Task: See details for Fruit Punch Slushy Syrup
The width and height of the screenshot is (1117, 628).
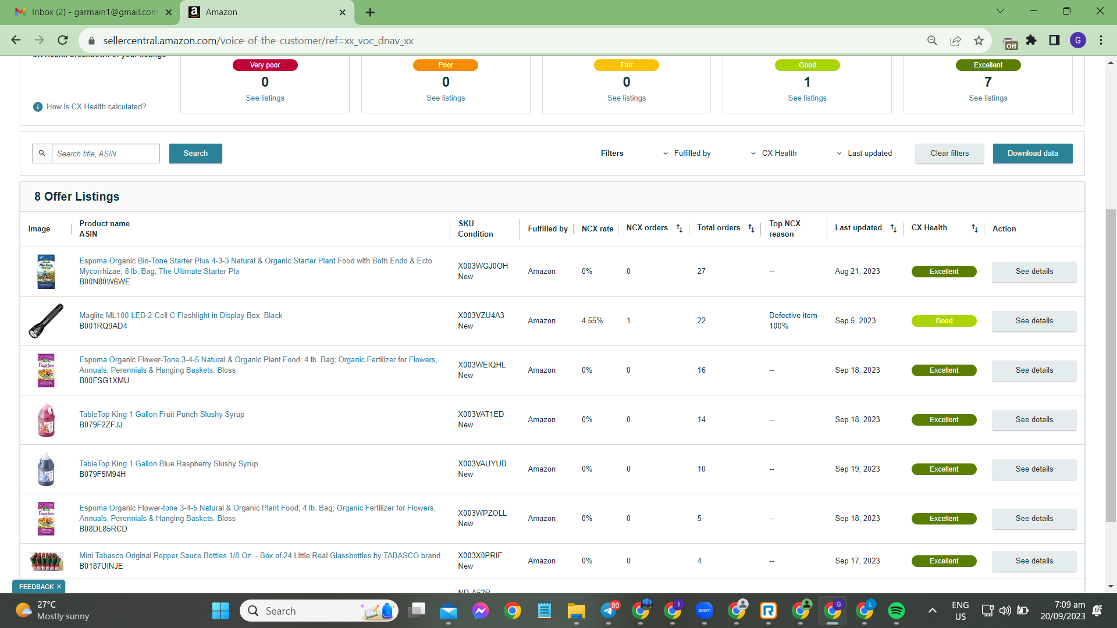Action: (x=1034, y=420)
